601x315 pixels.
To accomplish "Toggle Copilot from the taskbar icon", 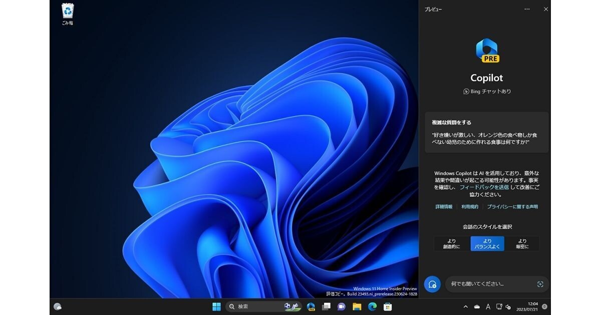I will 311,306.
